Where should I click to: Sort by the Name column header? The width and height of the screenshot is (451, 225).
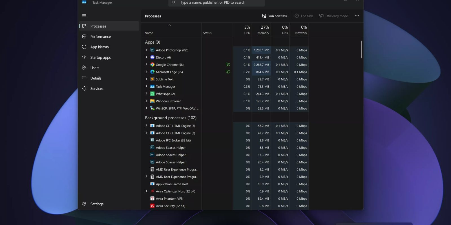171,29
